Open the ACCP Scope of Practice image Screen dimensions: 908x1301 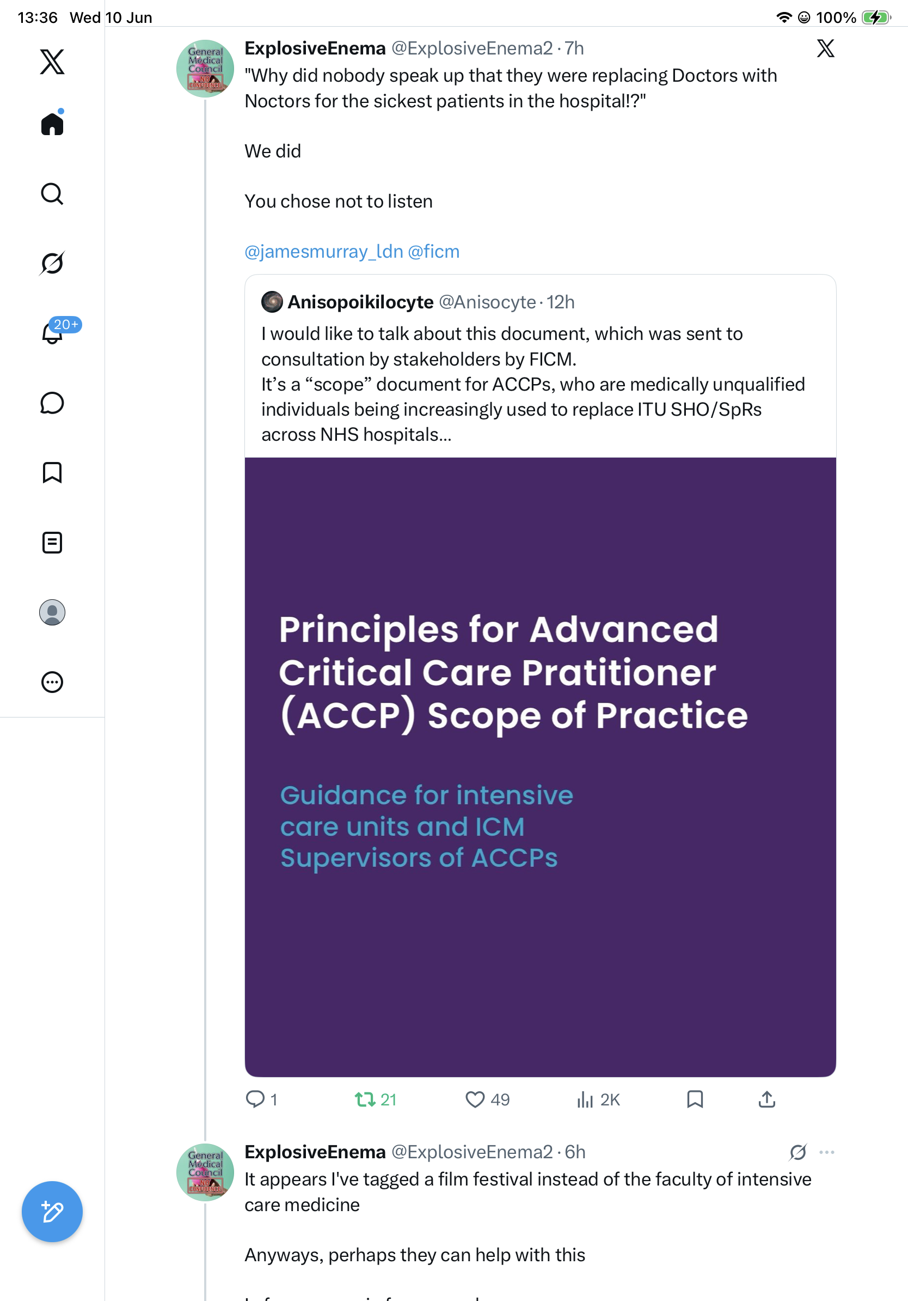click(x=540, y=767)
